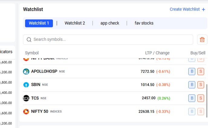Screen dimensions: 208x128
Task: Click the (-0.61%) change value
Action: pyautogui.click(x=163, y=72)
